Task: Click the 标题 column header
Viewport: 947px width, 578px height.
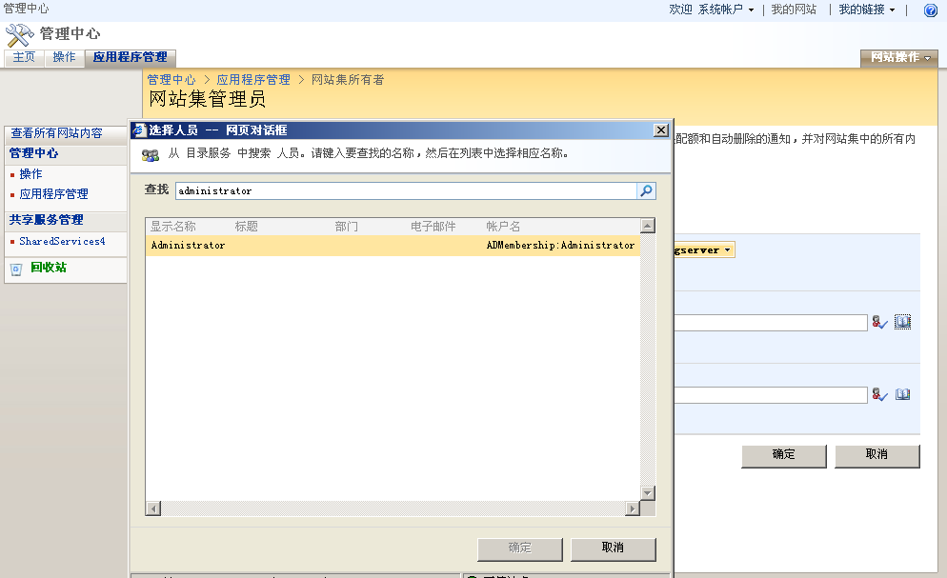Action: (x=247, y=227)
